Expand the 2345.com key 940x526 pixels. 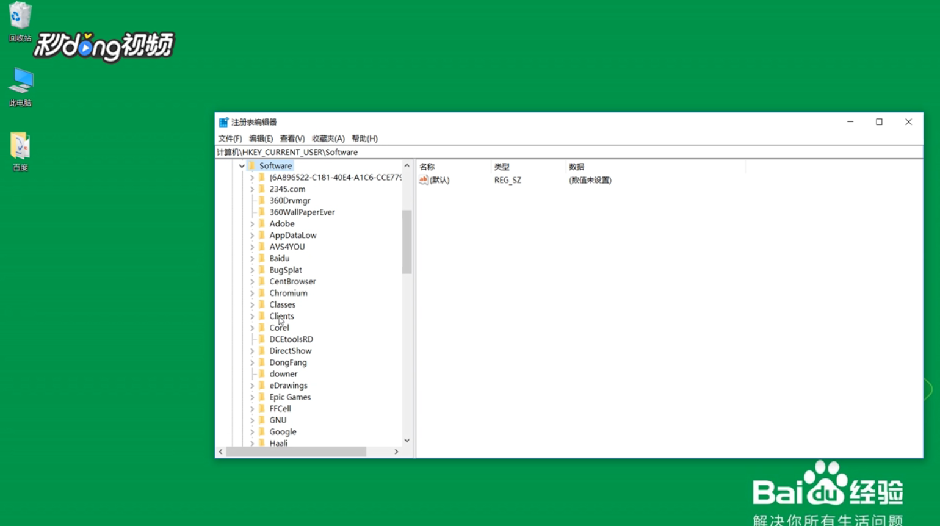point(252,189)
